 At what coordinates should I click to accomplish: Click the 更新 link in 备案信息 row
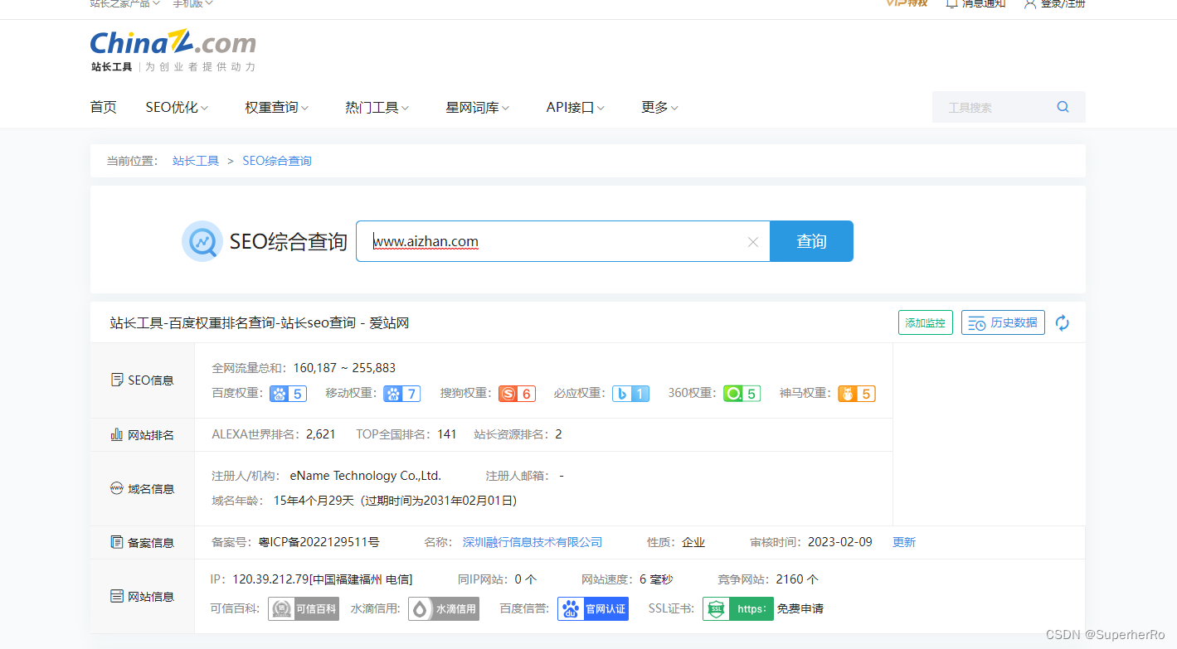click(904, 542)
